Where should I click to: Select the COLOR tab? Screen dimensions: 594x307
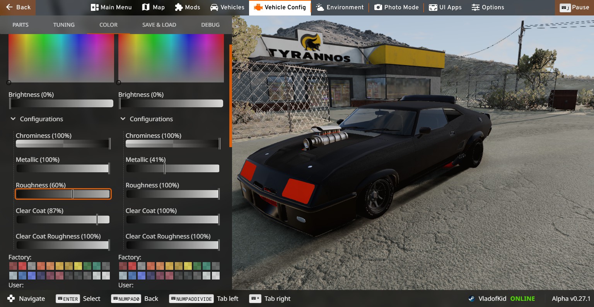pyautogui.click(x=108, y=25)
